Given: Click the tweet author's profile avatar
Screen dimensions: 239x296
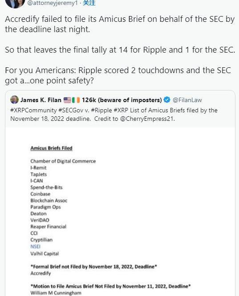Looking at the screenshot, I should point(15,3).
